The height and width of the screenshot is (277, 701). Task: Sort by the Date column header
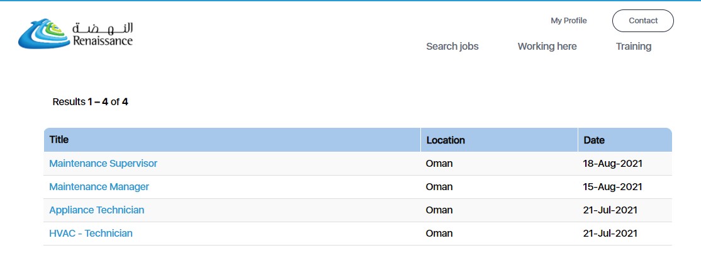tap(594, 140)
